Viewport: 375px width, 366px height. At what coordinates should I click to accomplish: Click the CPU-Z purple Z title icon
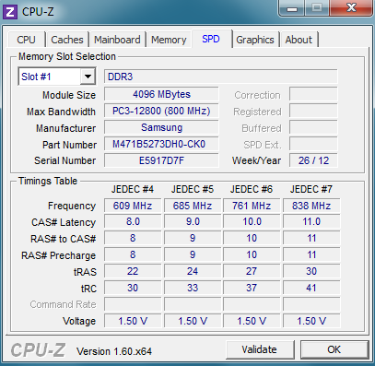(x=10, y=12)
